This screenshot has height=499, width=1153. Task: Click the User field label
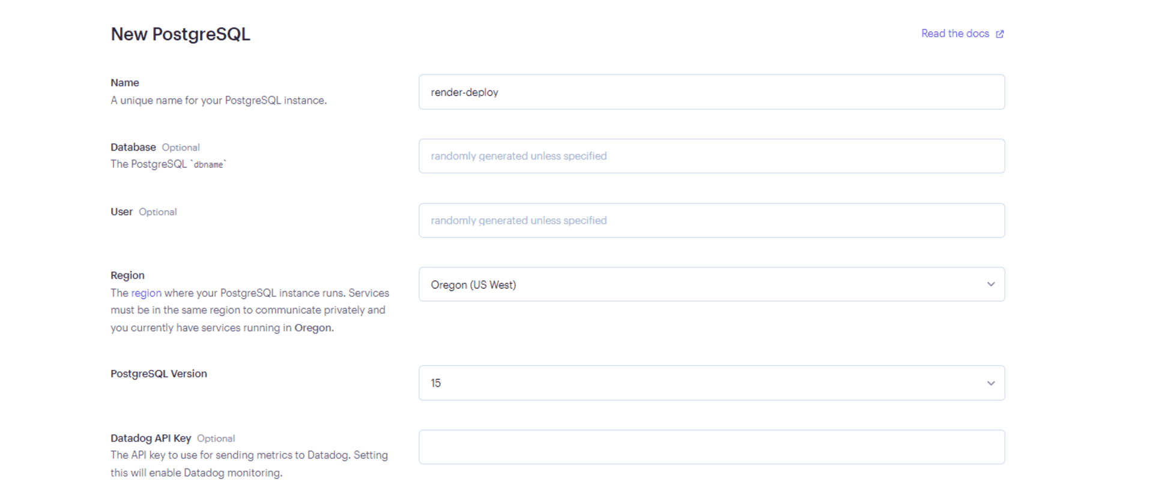(121, 212)
